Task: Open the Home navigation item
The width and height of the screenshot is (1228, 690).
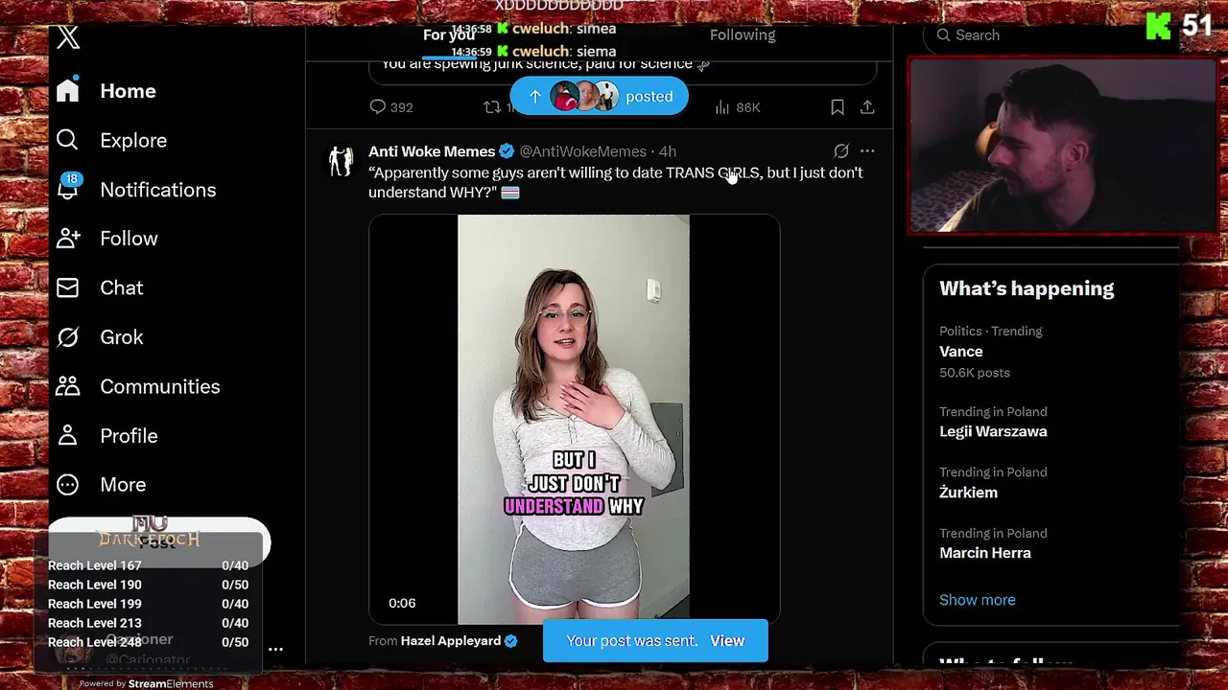Action: tap(106, 91)
